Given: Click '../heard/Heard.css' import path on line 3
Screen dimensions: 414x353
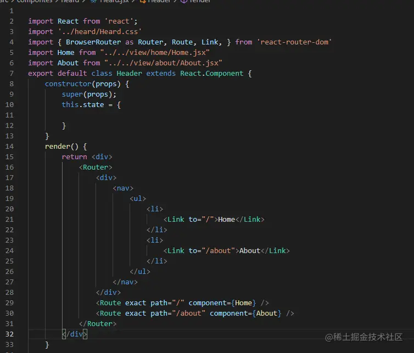Looking at the screenshot, I should coord(100,32).
